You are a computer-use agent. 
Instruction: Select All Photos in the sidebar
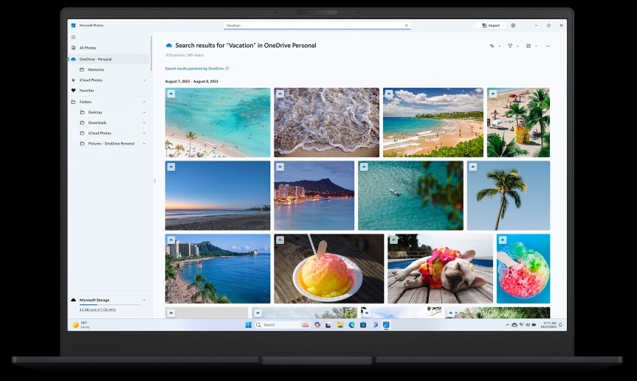(88, 48)
